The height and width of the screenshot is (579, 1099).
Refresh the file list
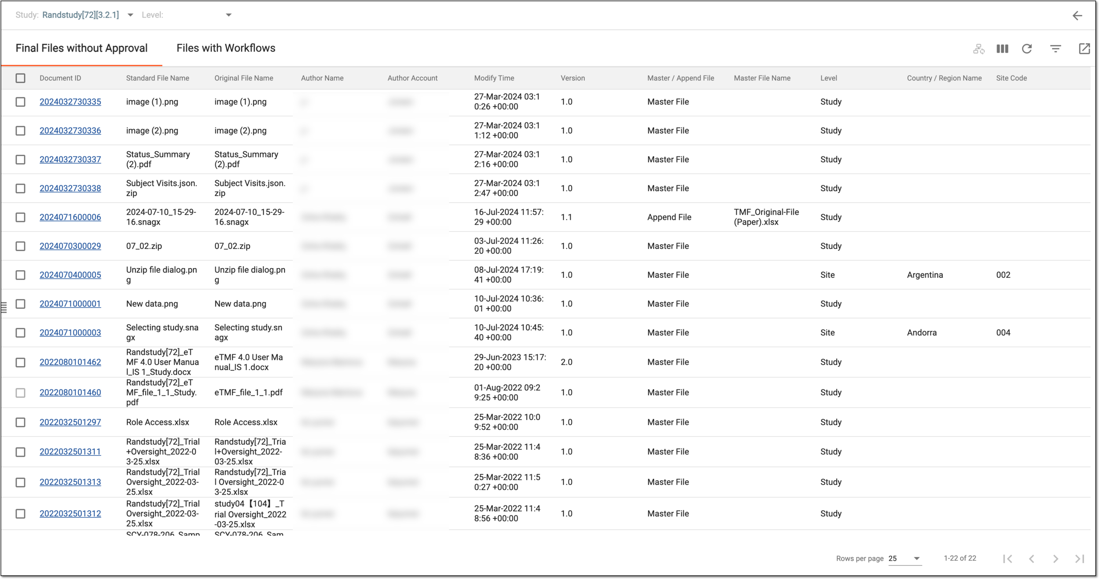[x=1026, y=49]
